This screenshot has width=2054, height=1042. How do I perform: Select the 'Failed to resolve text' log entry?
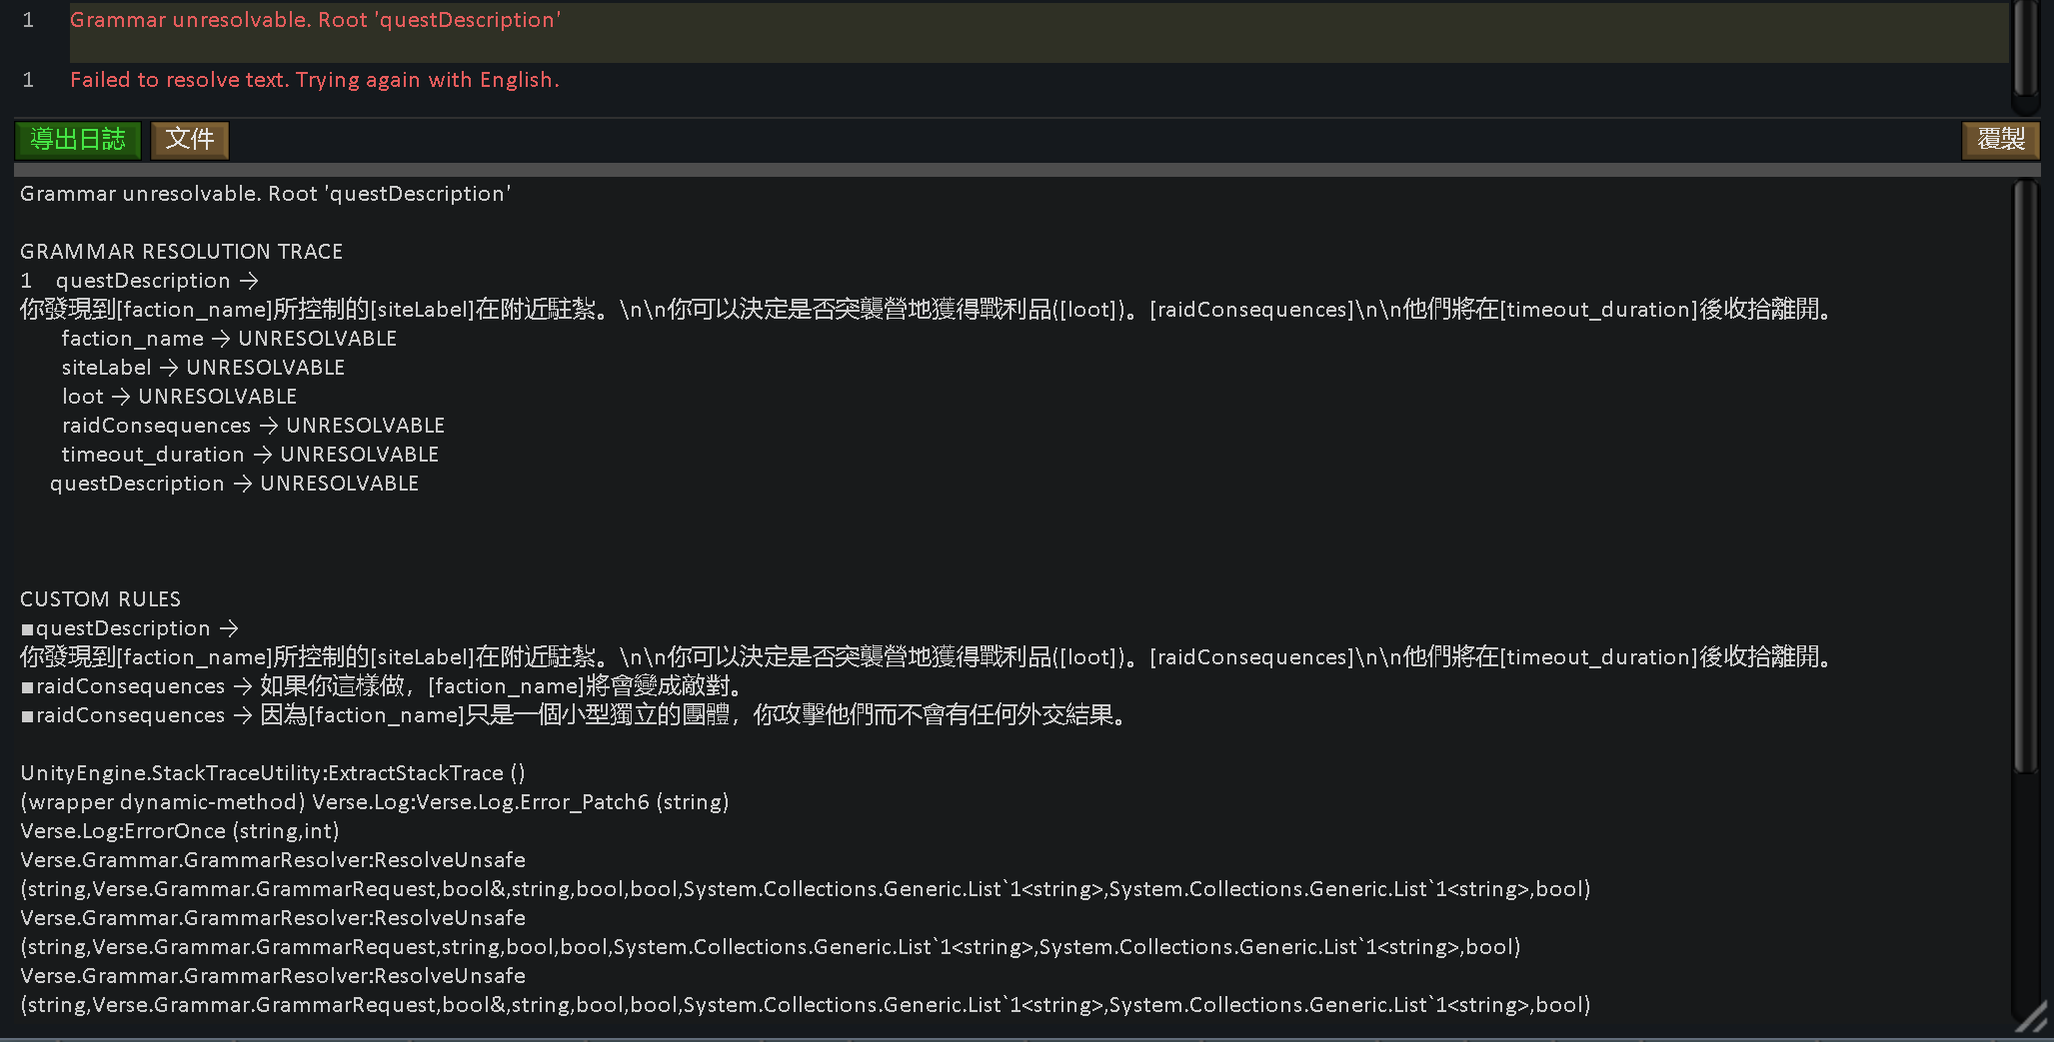coord(315,79)
